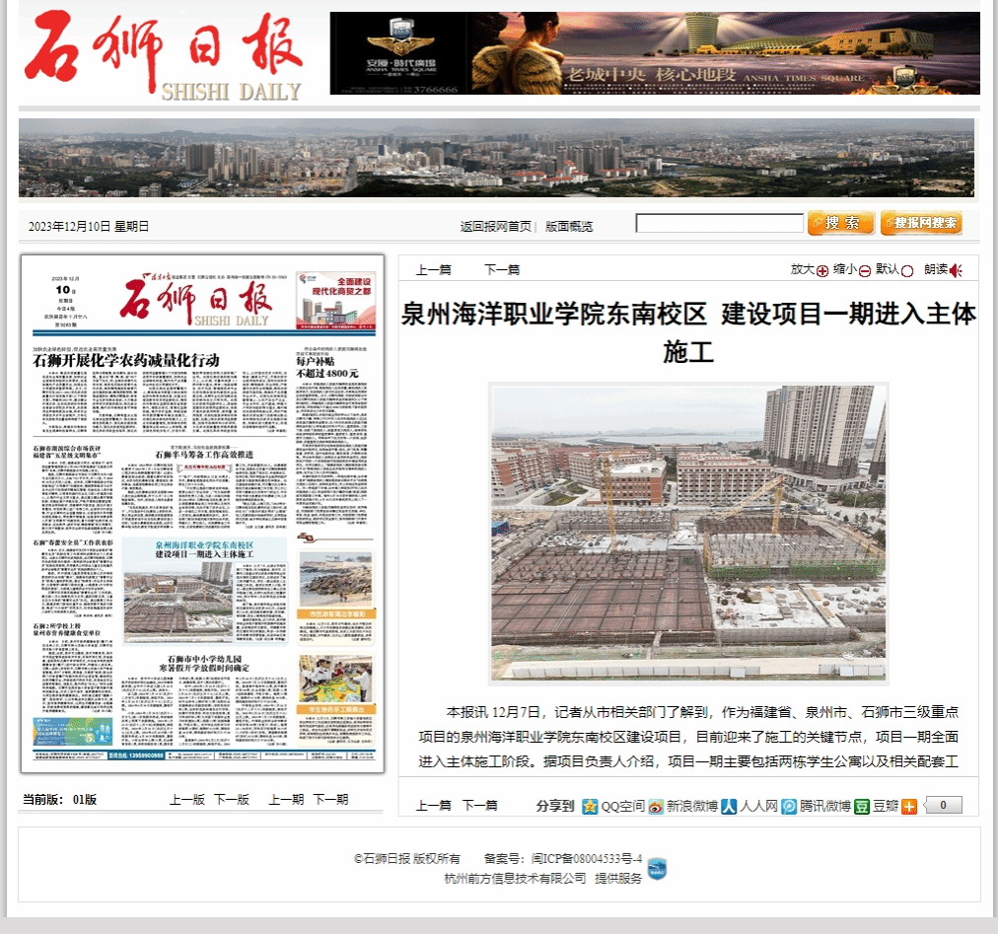Screen dimensions: 998x934
Task: Click the shrink text (缩小) minus icon
Action: pyautogui.click(x=864, y=270)
